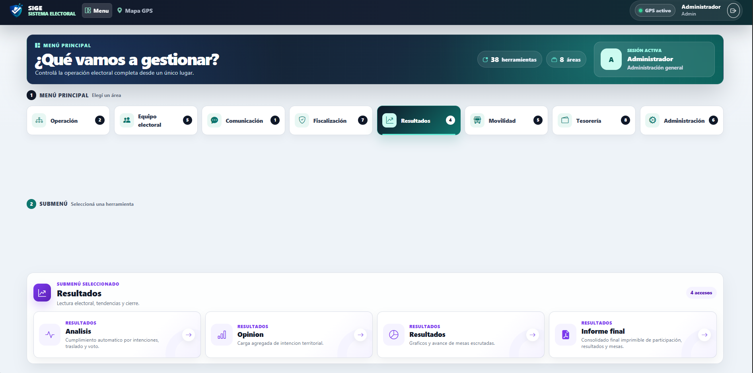Open Mapa GPS from the top bar
Screen dimensions: 753x373
135,11
